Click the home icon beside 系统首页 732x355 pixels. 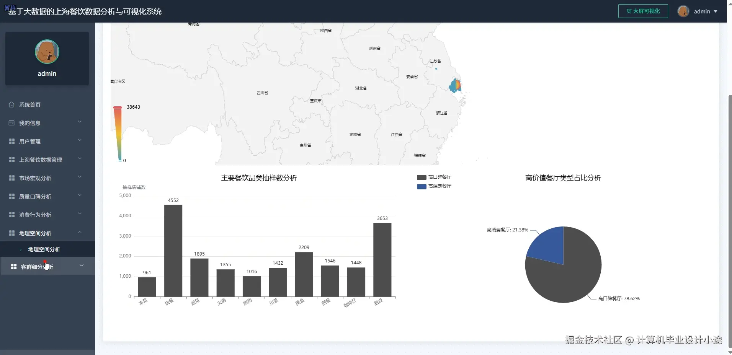point(11,104)
